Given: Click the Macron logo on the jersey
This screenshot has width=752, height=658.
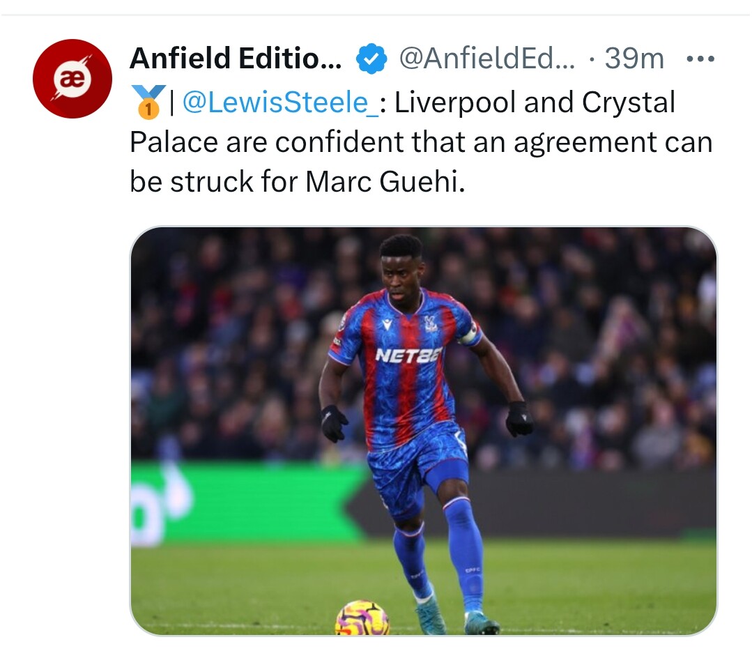Looking at the screenshot, I should click(x=386, y=325).
